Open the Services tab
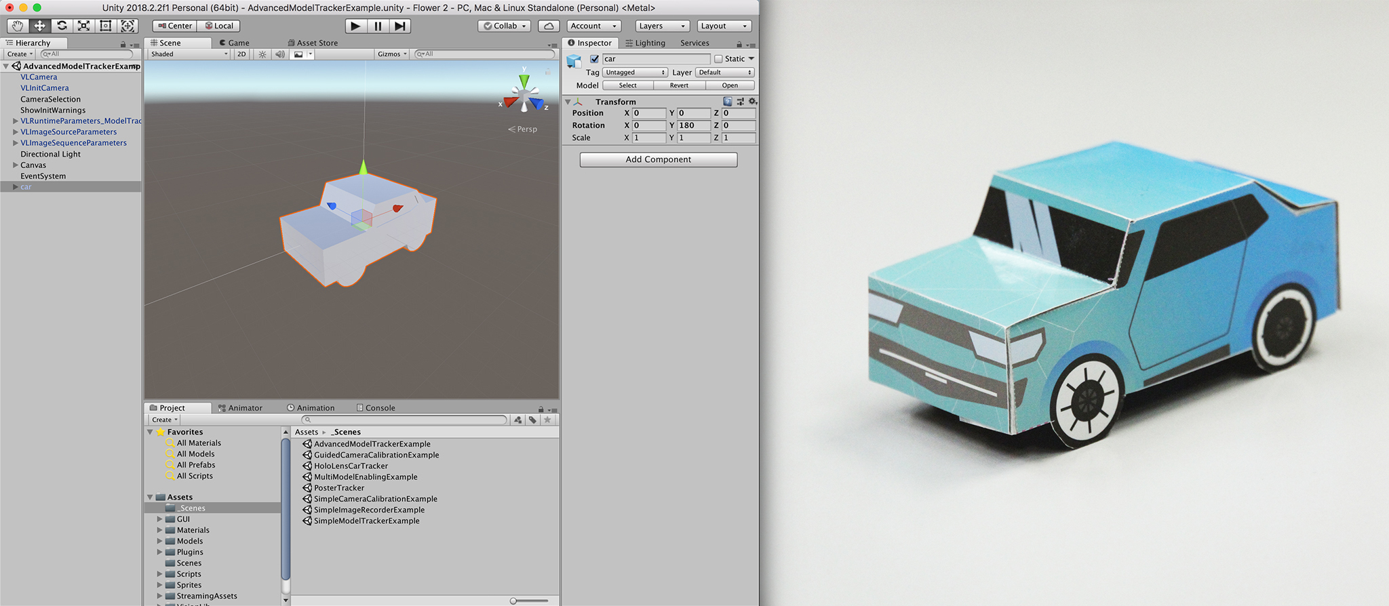 (x=694, y=43)
